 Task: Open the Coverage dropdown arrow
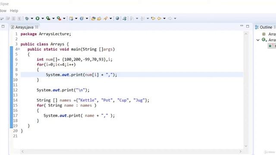(53, 18)
